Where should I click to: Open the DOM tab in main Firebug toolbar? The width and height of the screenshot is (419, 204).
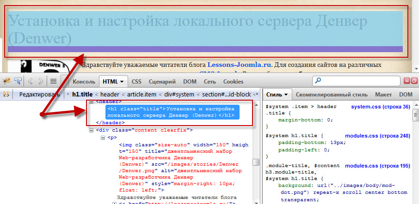click(190, 82)
